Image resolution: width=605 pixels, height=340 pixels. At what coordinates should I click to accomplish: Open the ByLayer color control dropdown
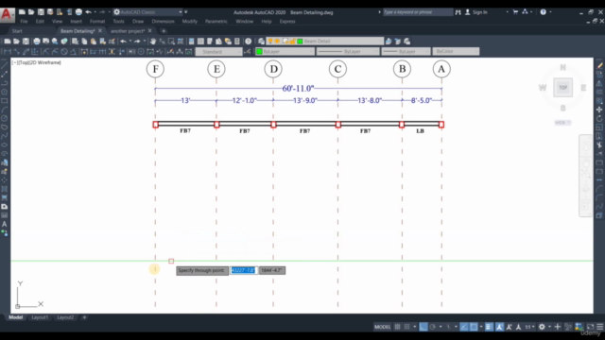[285, 51]
